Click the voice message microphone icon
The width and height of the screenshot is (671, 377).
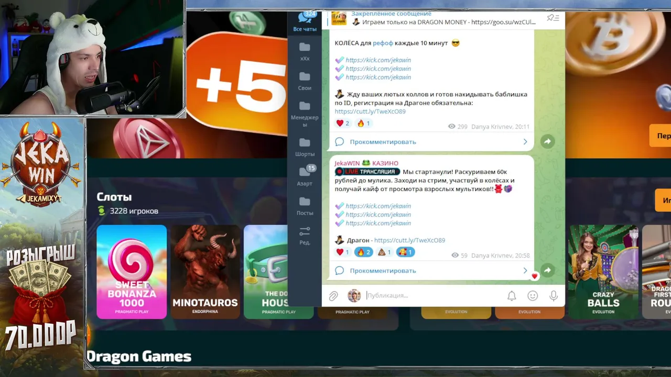[554, 296]
